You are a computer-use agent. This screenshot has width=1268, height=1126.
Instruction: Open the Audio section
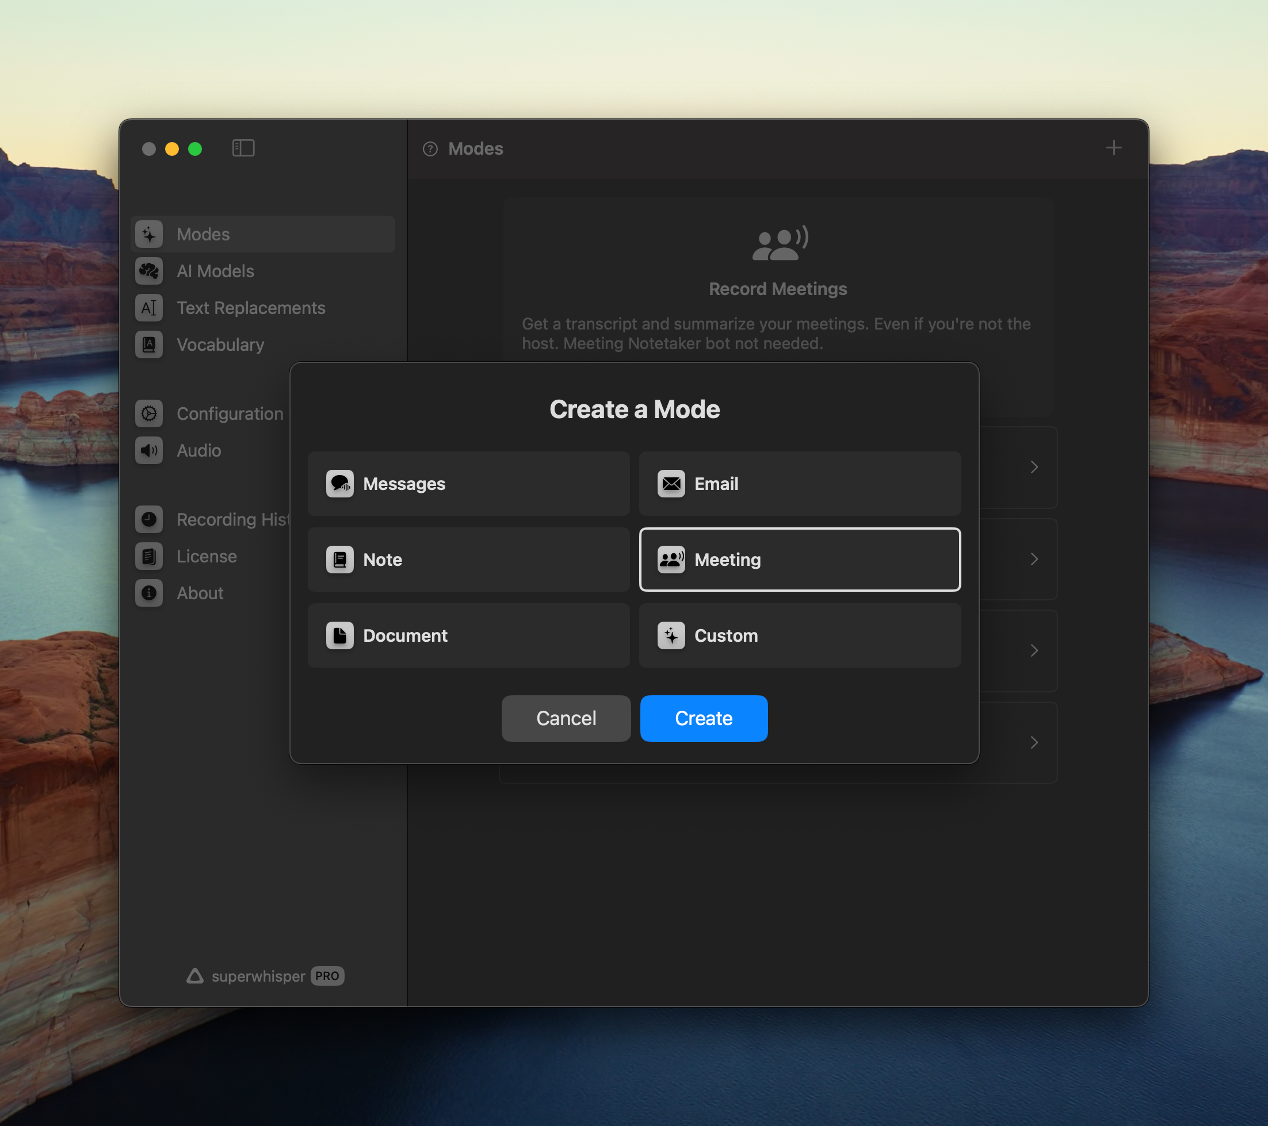[x=199, y=450]
